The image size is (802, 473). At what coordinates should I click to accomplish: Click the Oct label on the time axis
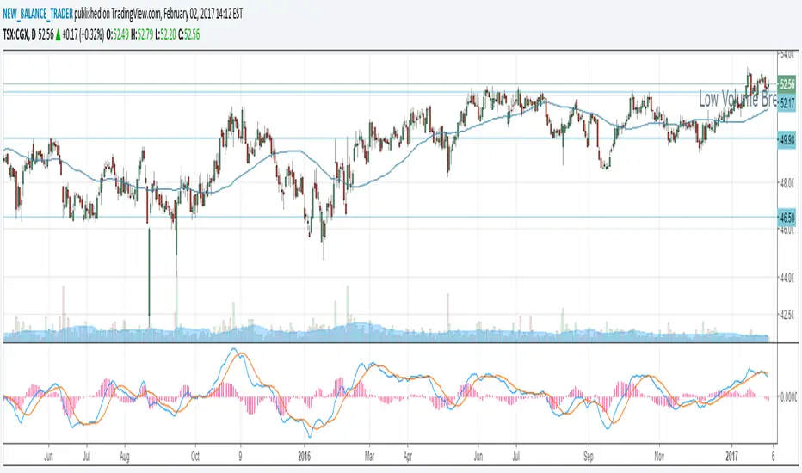pyautogui.click(x=194, y=456)
